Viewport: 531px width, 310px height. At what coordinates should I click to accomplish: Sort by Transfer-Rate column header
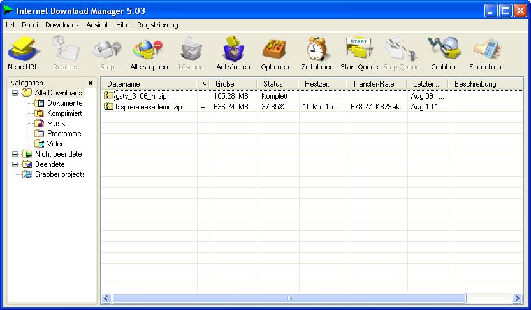(377, 84)
